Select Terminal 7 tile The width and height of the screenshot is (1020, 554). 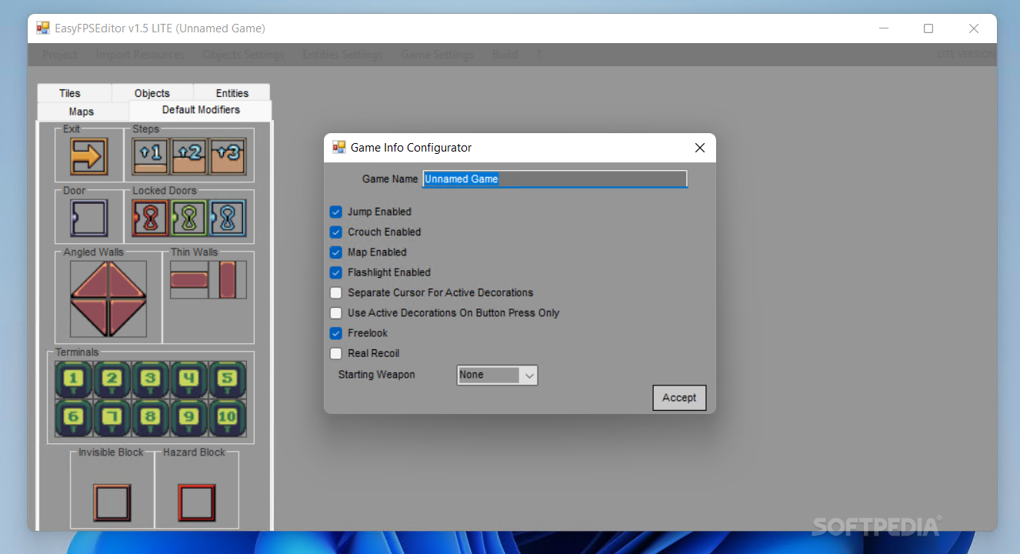pos(112,419)
